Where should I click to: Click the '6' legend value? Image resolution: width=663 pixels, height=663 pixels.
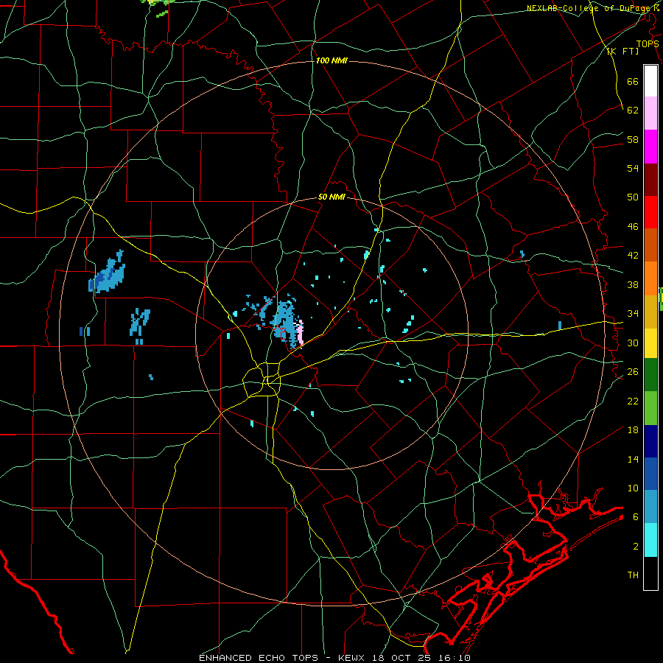coord(636,516)
